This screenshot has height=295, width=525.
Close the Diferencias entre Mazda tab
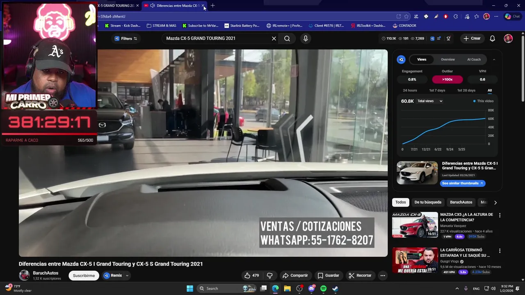point(203,6)
